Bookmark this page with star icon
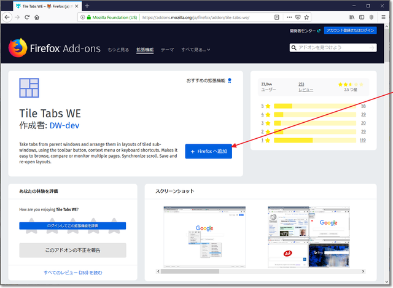Viewport: 393px width, 288px height. [x=306, y=17]
